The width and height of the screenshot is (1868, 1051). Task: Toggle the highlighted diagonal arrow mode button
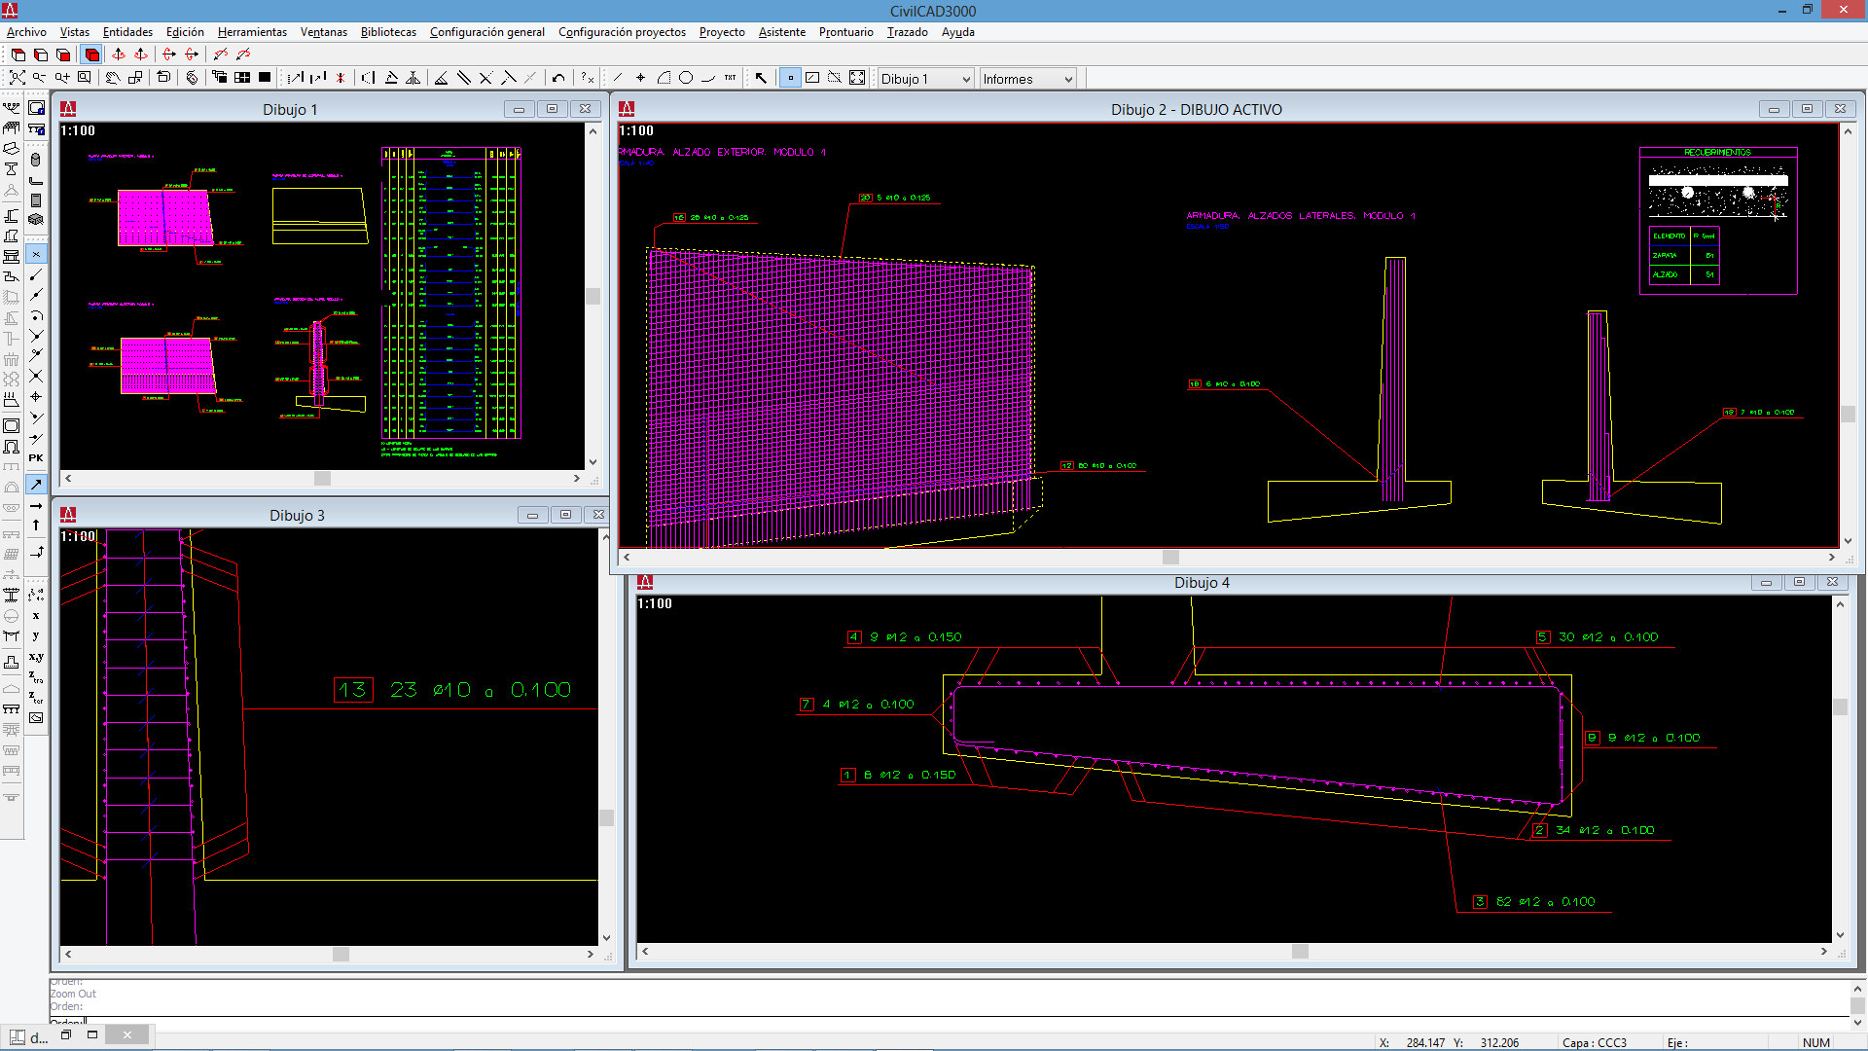(x=36, y=485)
